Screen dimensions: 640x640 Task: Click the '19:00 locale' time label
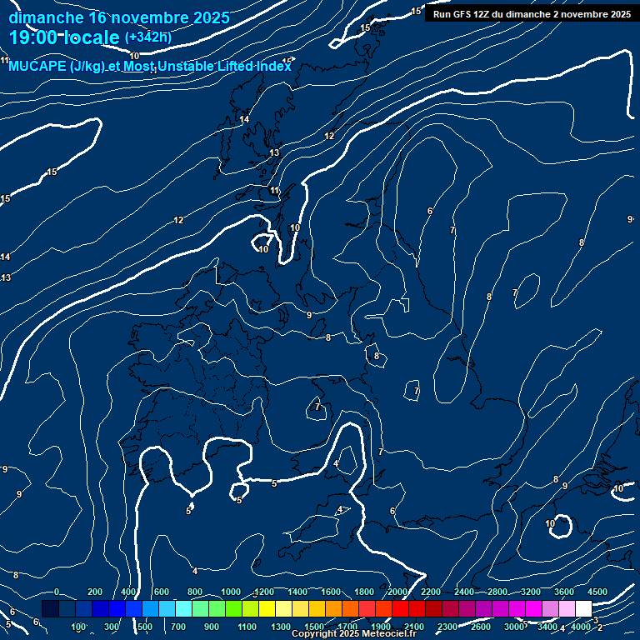(64, 37)
